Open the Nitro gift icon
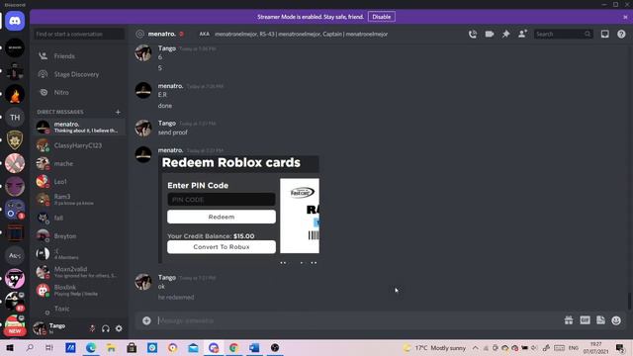633x356 pixels. [569, 320]
